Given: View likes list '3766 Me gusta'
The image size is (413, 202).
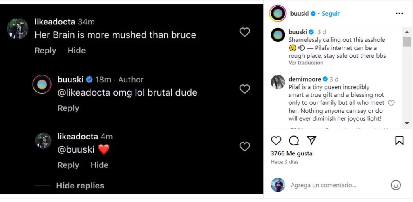Looking at the screenshot, I should click(x=291, y=153).
